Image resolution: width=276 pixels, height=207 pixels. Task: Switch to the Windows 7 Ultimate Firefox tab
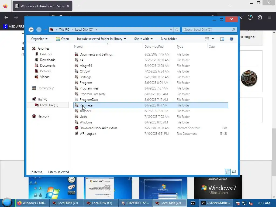(42, 6)
